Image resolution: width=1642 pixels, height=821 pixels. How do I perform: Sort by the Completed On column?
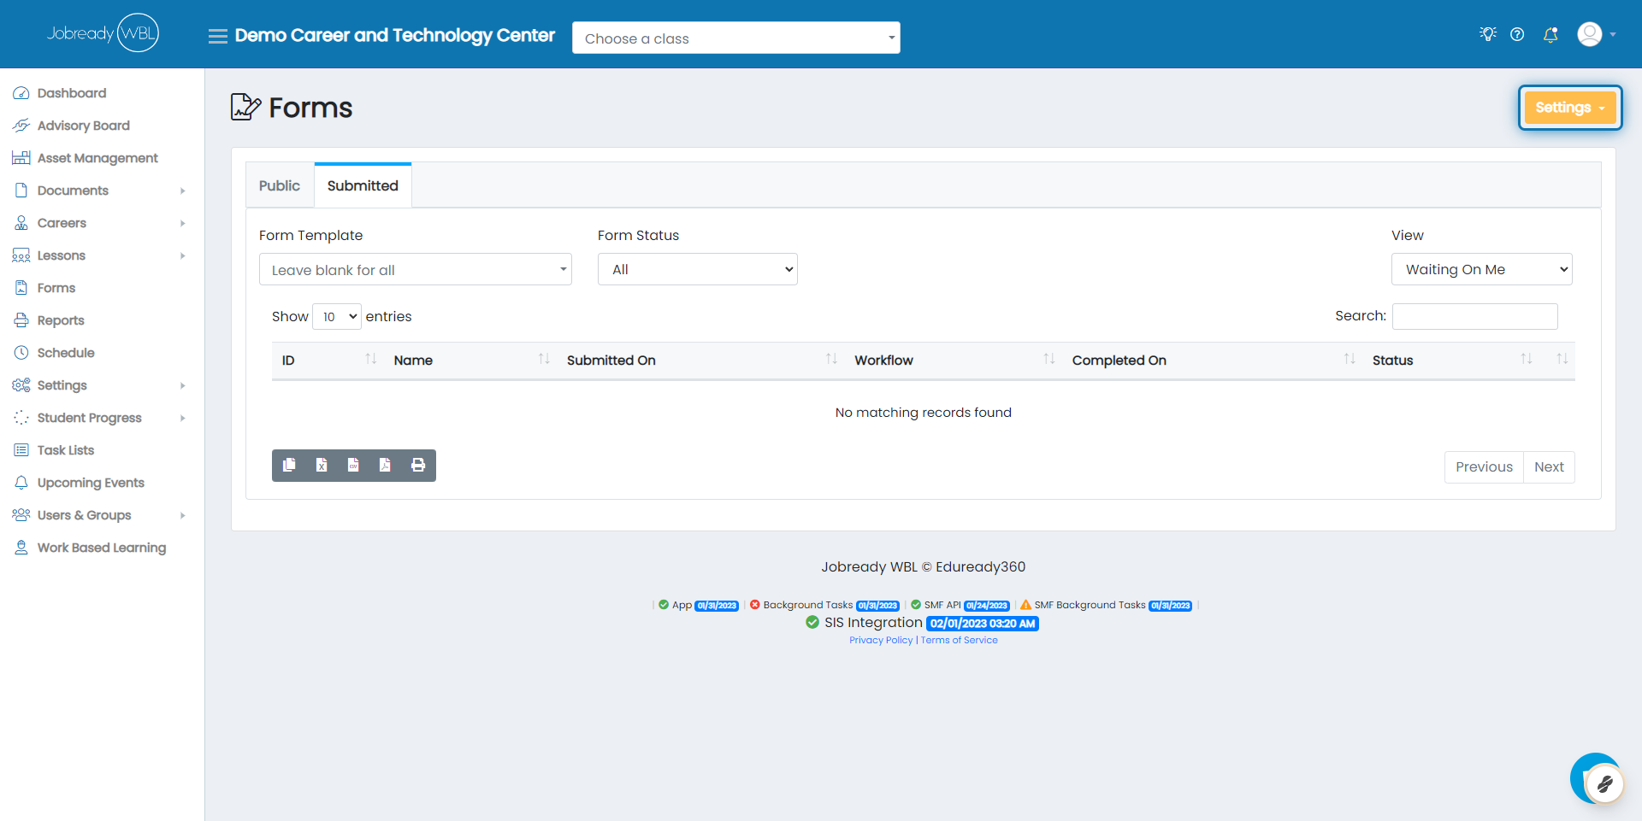click(x=1212, y=361)
